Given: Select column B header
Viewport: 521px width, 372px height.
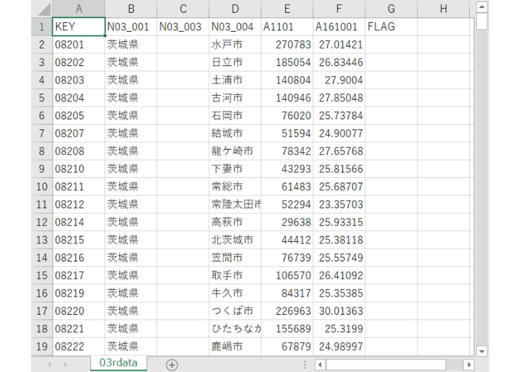Looking at the screenshot, I should [131, 9].
